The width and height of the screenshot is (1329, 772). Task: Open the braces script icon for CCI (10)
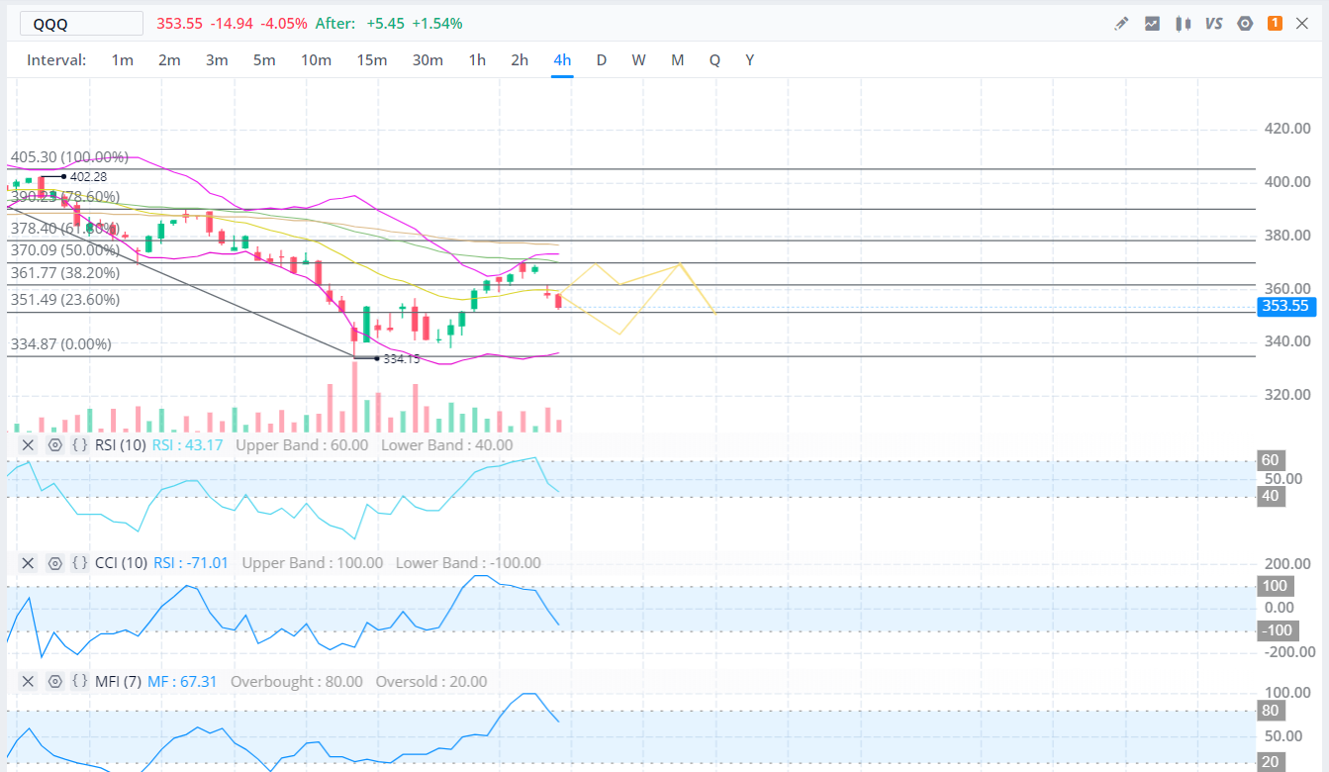80,563
